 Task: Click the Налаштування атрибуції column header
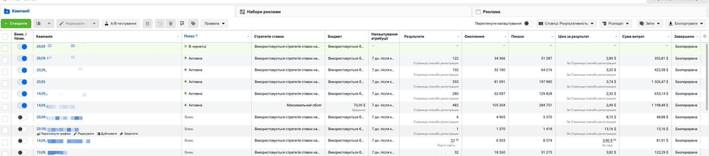pyautogui.click(x=384, y=36)
